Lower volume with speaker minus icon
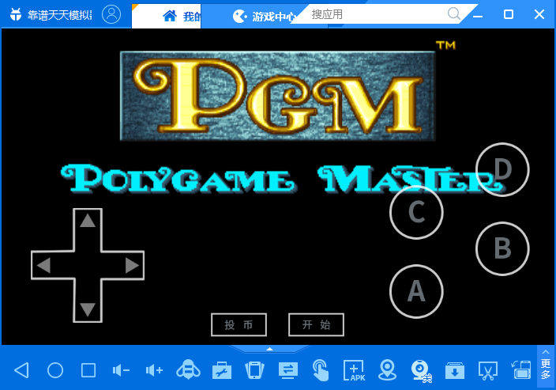The image size is (556, 390). [121, 370]
